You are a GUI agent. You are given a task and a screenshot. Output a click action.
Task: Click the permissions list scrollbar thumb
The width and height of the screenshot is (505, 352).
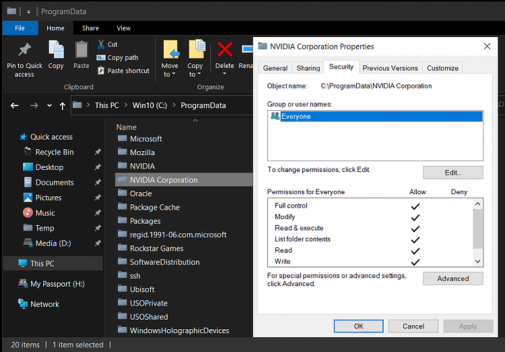tap(477, 228)
